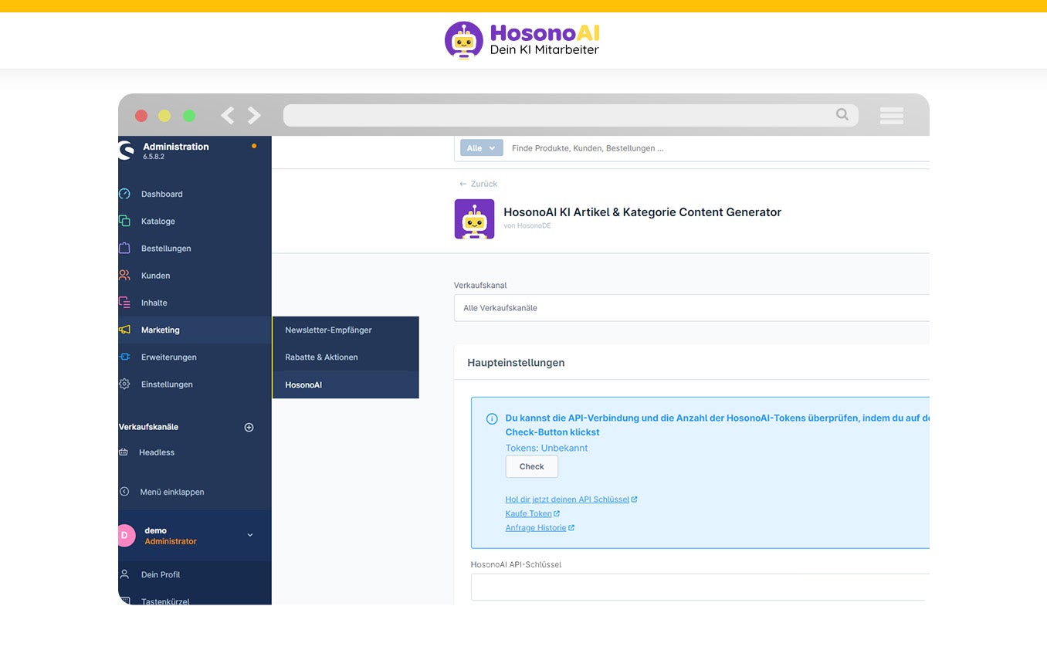Click the Shopware logo in sidebar
This screenshot has height=650, width=1047.
pyautogui.click(x=126, y=151)
